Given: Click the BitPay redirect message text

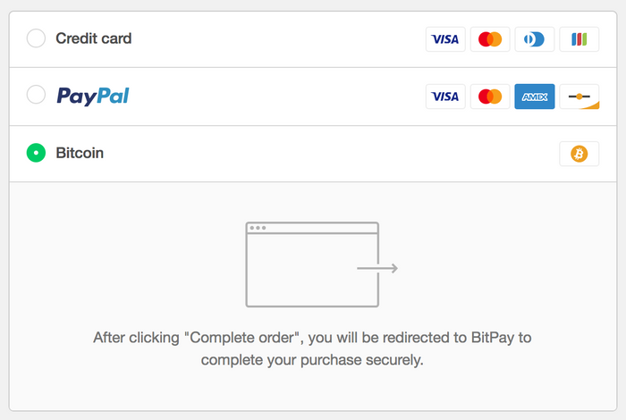Looking at the screenshot, I should pos(312,349).
